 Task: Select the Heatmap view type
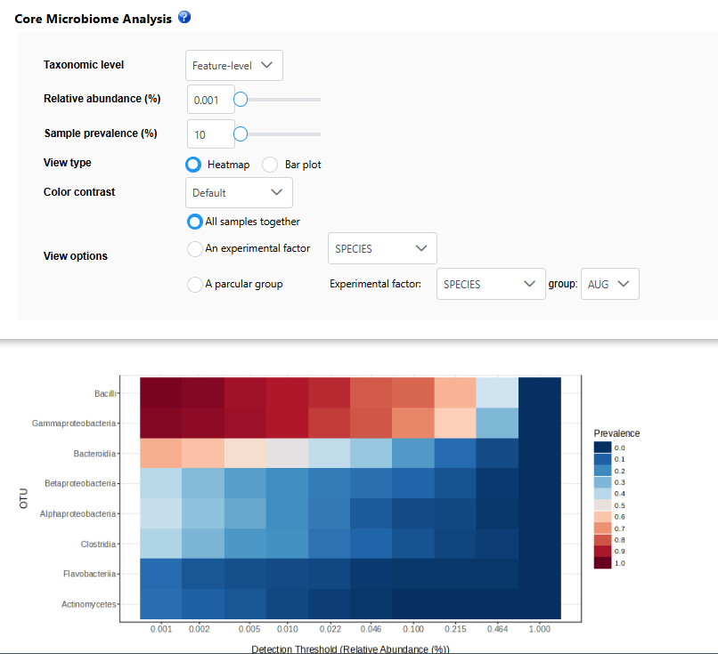(x=193, y=165)
